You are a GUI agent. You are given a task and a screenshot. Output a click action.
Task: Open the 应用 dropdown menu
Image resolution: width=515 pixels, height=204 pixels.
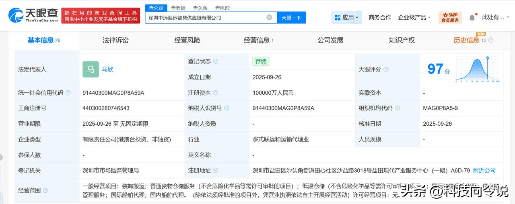(x=346, y=17)
